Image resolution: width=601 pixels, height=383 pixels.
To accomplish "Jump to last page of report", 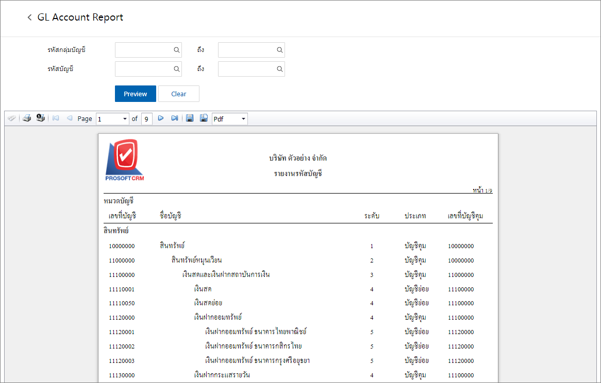I will [174, 118].
